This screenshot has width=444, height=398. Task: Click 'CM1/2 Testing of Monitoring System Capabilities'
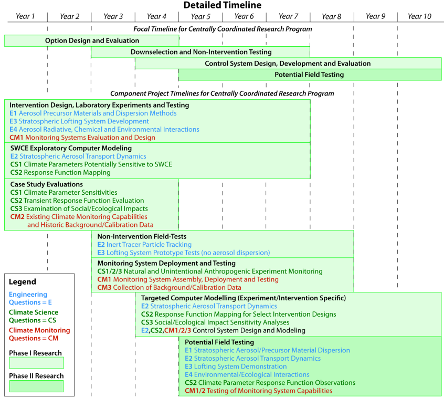point(259,391)
